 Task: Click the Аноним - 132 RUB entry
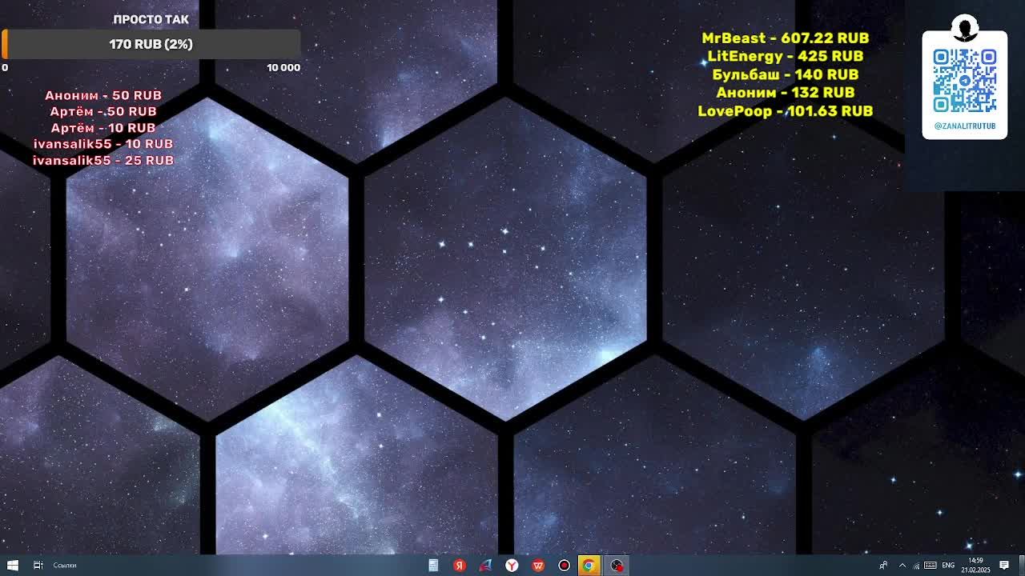click(786, 93)
